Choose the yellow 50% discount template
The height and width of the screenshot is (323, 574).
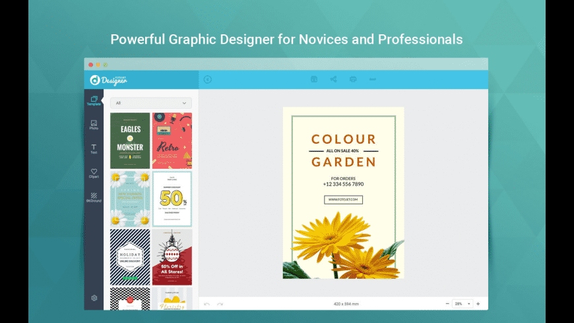pyautogui.click(x=172, y=198)
